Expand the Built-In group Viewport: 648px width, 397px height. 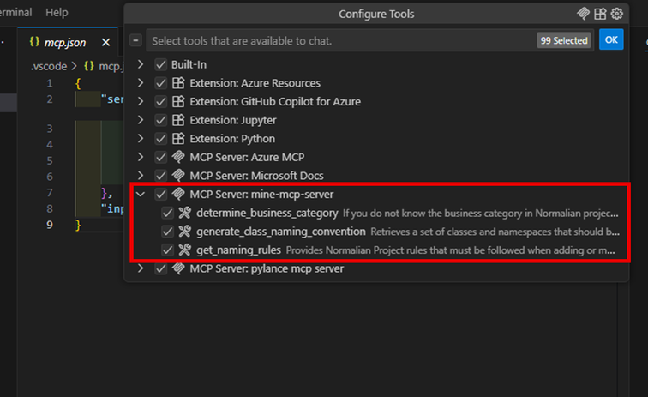[x=141, y=64]
